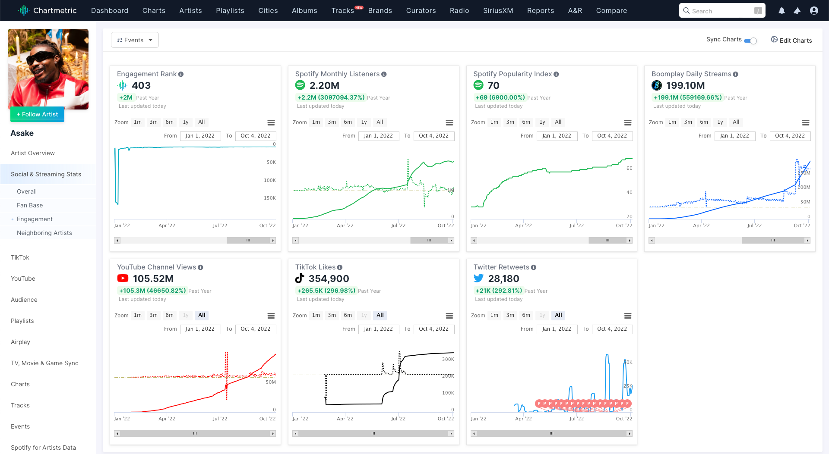Click Asake artist profile photo
This screenshot has height=454, width=829.
[x=48, y=69]
